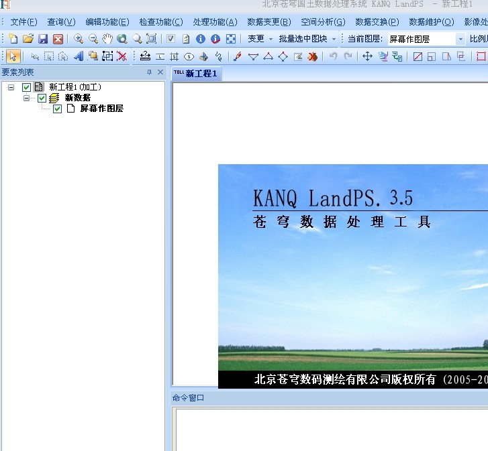Screen dimensions: 488x451
Task: Open the 数据变更(B) menu
Action: (269, 22)
